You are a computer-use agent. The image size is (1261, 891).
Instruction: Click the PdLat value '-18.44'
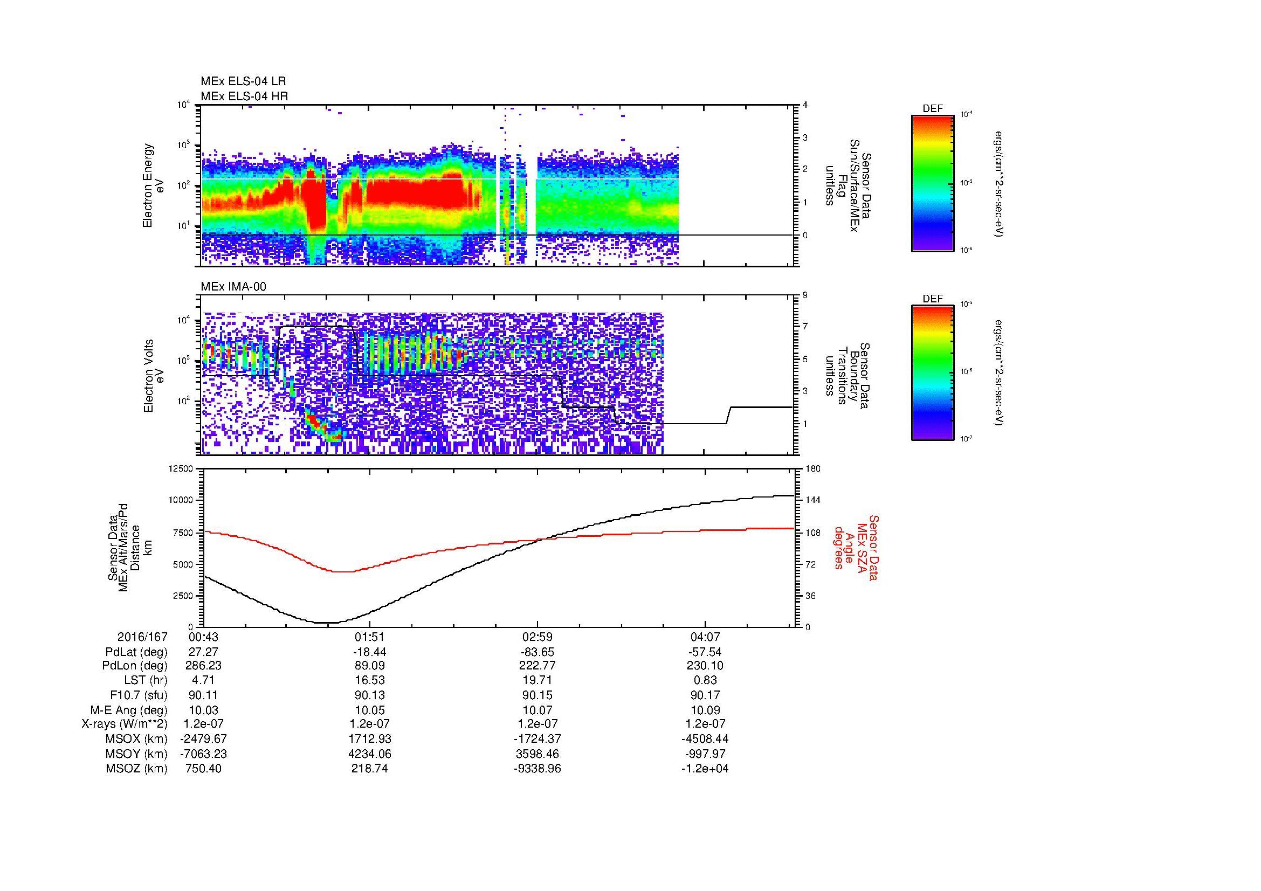[x=370, y=652]
